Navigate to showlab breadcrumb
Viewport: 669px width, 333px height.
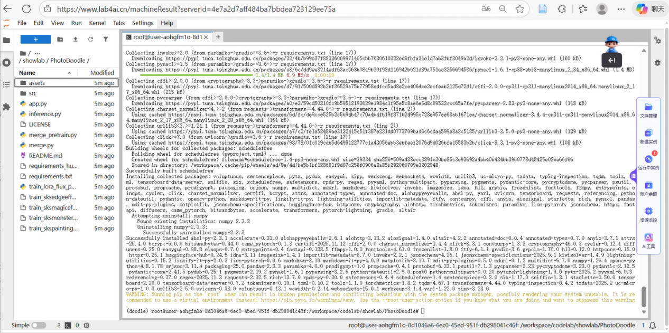click(34, 61)
